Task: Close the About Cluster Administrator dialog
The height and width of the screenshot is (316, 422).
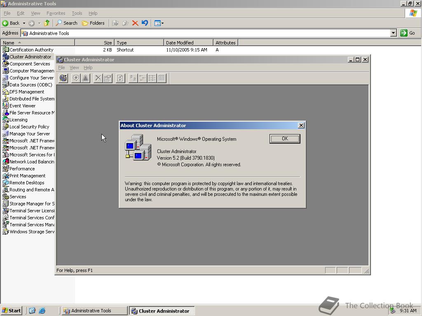Action: pyautogui.click(x=301, y=125)
